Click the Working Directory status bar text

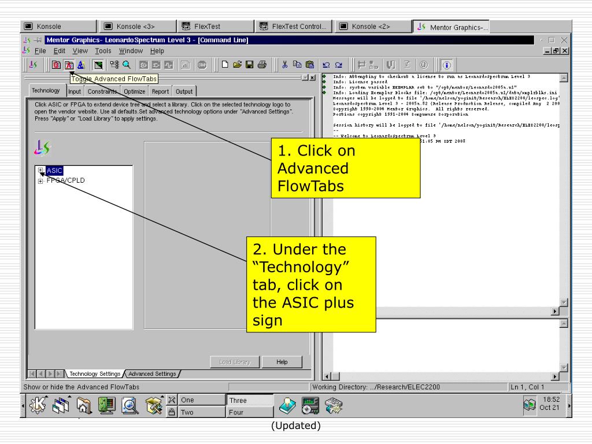tap(376, 387)
